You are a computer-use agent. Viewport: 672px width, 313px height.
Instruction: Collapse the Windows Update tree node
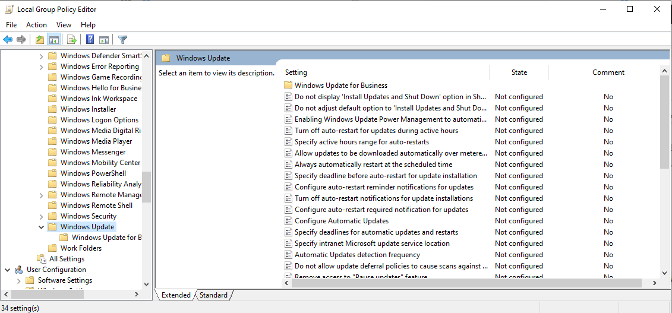click(41, 227)
